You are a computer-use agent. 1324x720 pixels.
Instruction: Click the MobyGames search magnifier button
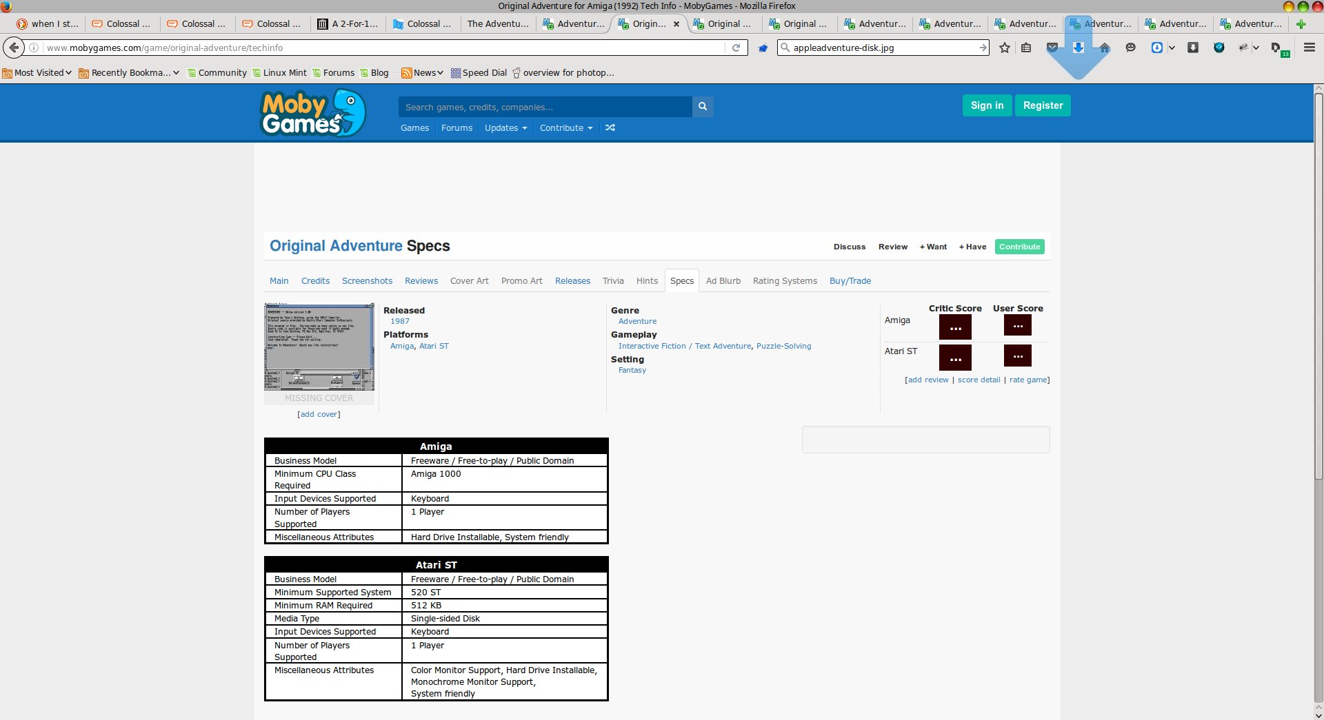(x=702, y=107)
